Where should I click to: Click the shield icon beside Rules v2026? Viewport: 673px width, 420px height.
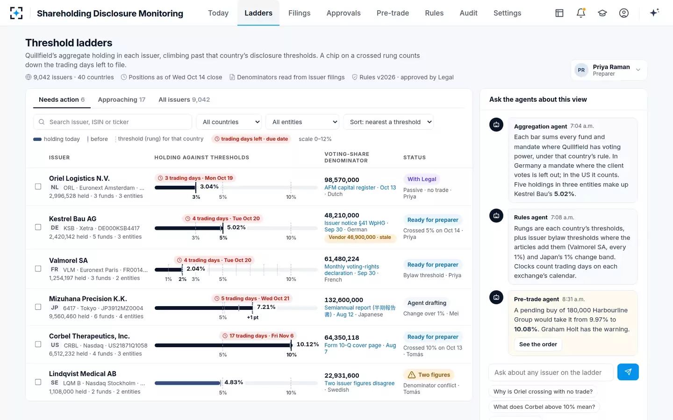click(x=355, y=77)
